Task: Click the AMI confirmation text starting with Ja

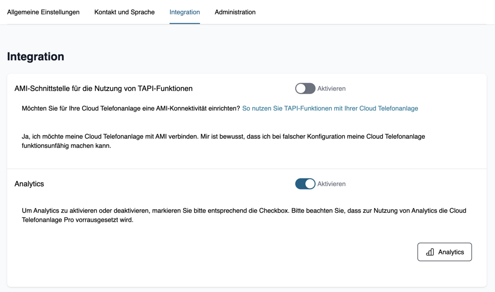Action: [x=223, y=141]
